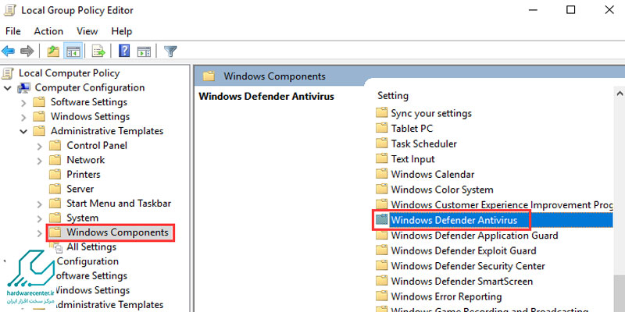Select Windows Customer Experience Improvement Program
The image size is (625, 312).
pos(502,204)
